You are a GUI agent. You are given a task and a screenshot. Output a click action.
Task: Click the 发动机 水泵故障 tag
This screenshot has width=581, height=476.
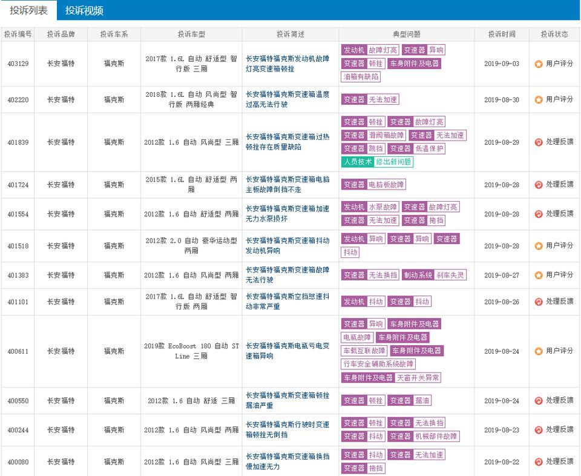pos(370,207)
